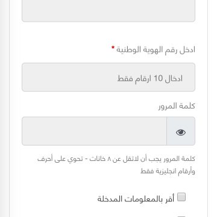Click the وأرقام انجليزية فقط hint line
This screenshot has width=217, height=217.
168,171
